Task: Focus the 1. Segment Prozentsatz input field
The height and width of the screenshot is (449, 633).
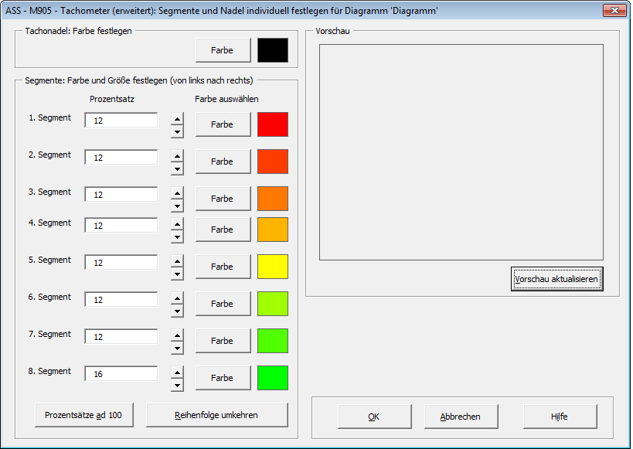Action: point(121,121)
